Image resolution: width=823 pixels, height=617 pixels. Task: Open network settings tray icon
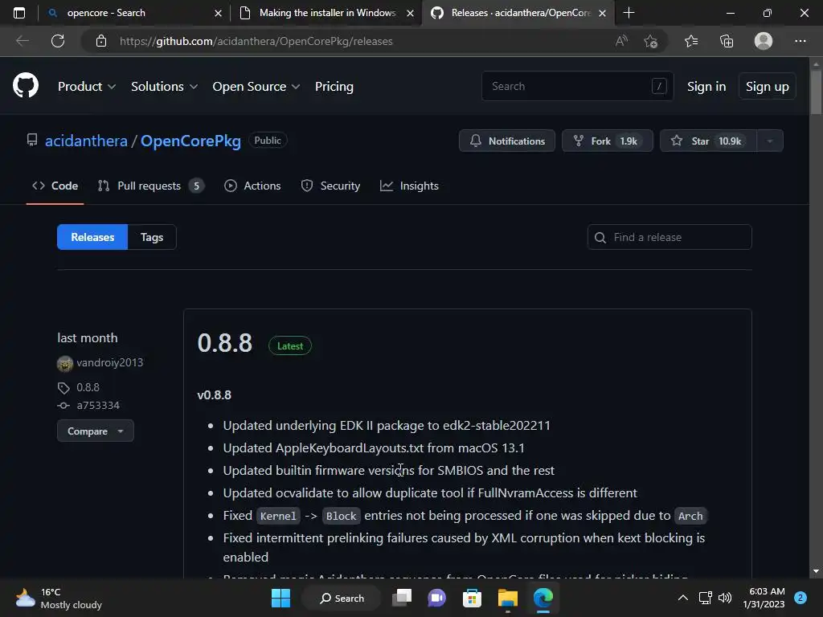[x=706, y=598]
